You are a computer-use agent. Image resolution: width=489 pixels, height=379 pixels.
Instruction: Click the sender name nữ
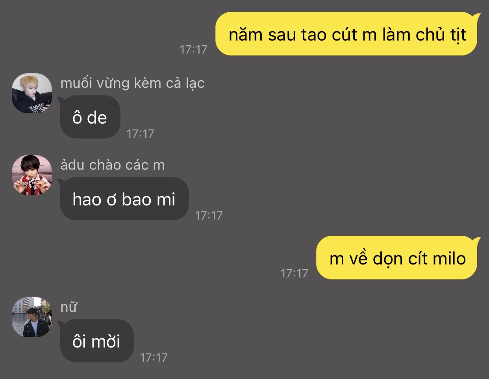click(69, 307)
